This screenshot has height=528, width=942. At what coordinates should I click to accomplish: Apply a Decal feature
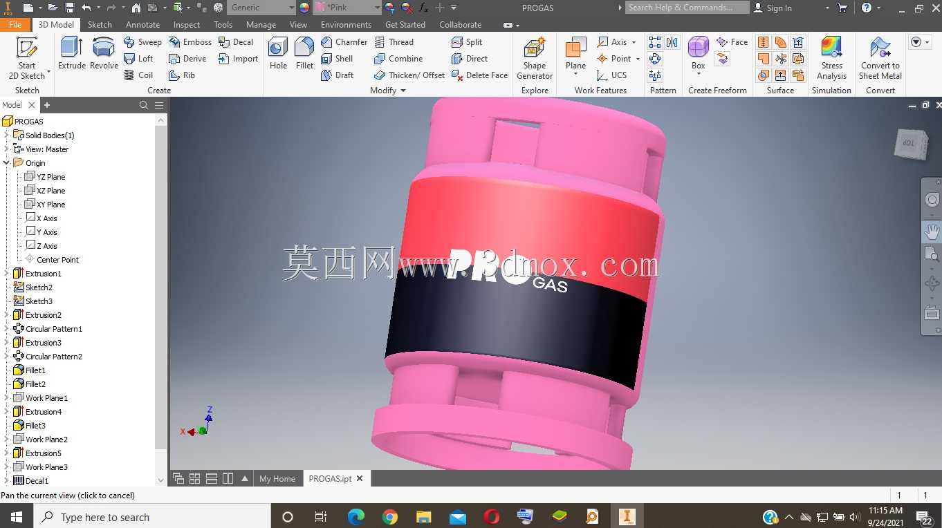[x=236, y=42]
